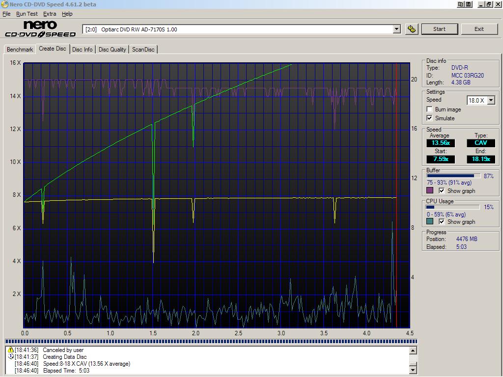Open the File menu
This screenshot has width=503, height=377.
6,14
